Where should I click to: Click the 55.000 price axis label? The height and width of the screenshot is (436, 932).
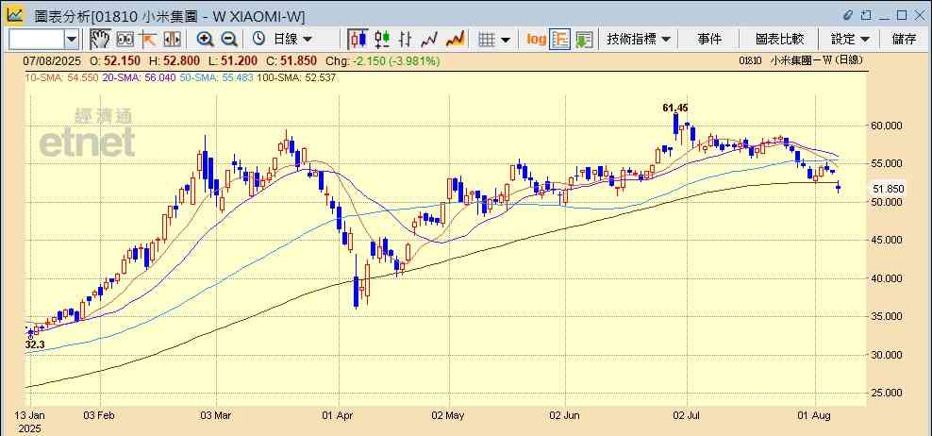(887, 163)
